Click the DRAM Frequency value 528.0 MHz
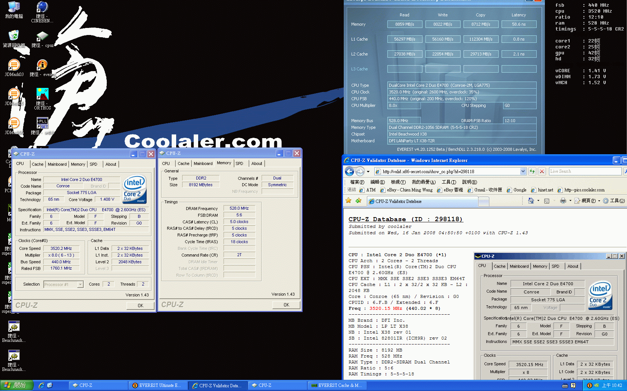Image resolution: width=627 pixels, height=391 pixels. click(x=239, y=208)
